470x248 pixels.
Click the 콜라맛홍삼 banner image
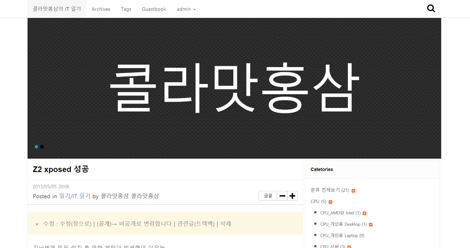(234, 88)
